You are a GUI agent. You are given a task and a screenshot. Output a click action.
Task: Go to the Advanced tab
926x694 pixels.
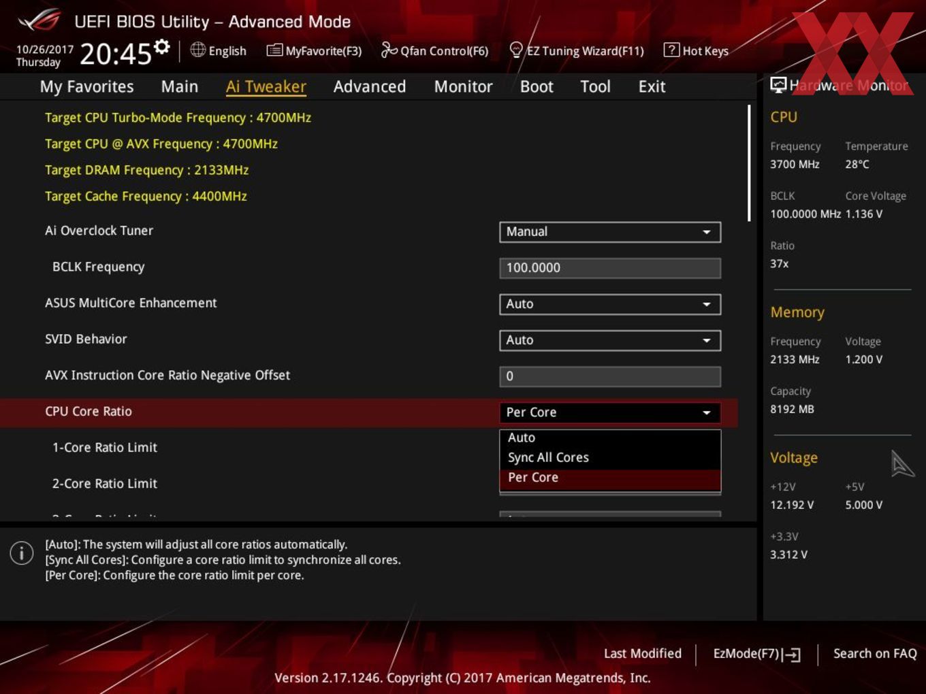tap(370, 86)
